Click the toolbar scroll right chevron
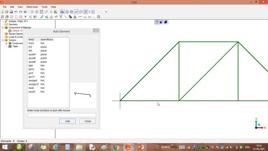 pos(106,12)
